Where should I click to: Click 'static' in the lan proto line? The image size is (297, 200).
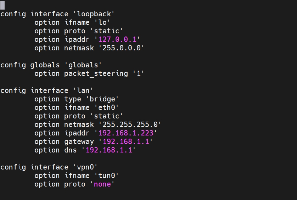click(106, 116)
